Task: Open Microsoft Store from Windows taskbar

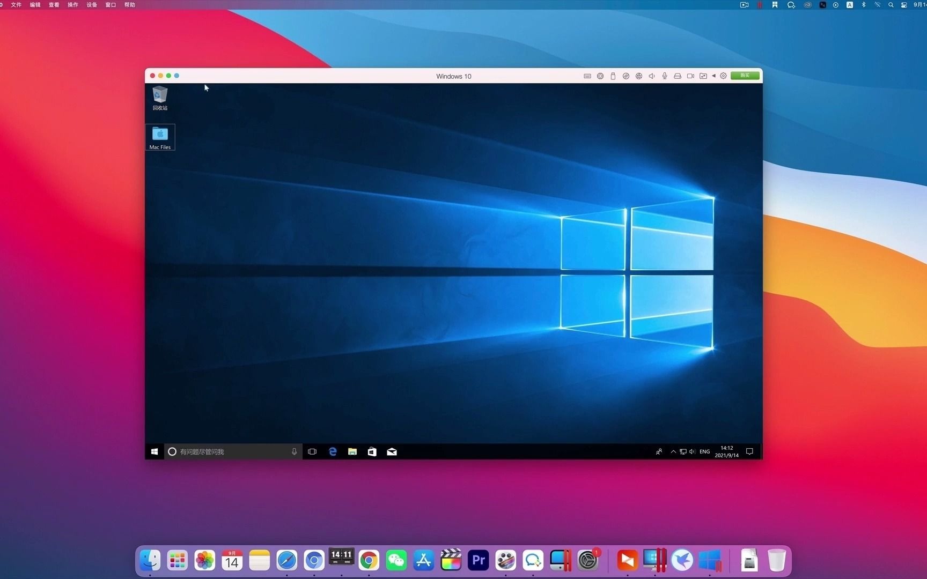Action: coord(372,452)
